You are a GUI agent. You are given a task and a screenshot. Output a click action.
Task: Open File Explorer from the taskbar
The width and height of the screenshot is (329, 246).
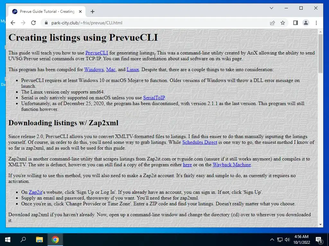[39, 240]
